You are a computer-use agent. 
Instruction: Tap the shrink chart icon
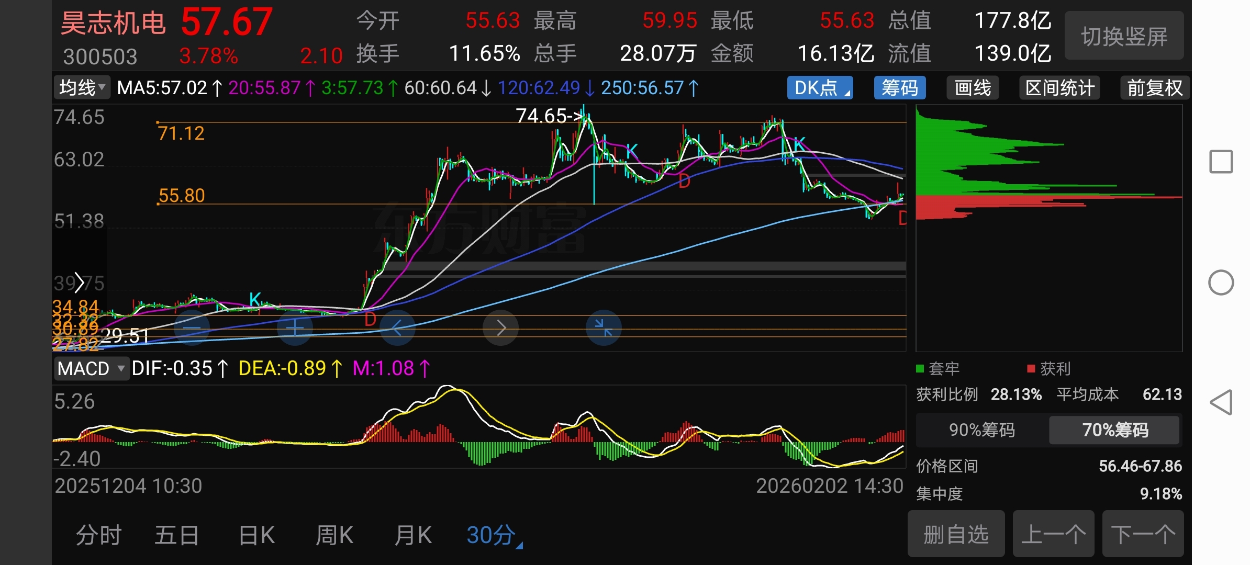604,328
